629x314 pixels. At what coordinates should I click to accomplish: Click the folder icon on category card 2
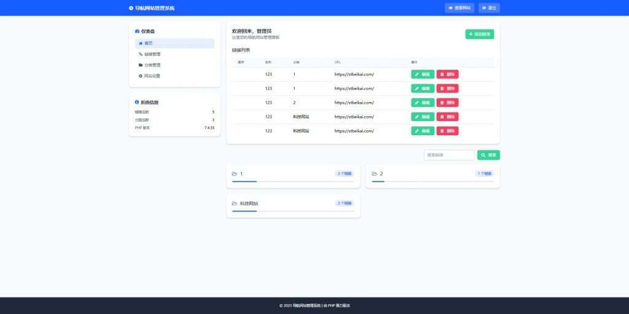[x=374, y=174]
